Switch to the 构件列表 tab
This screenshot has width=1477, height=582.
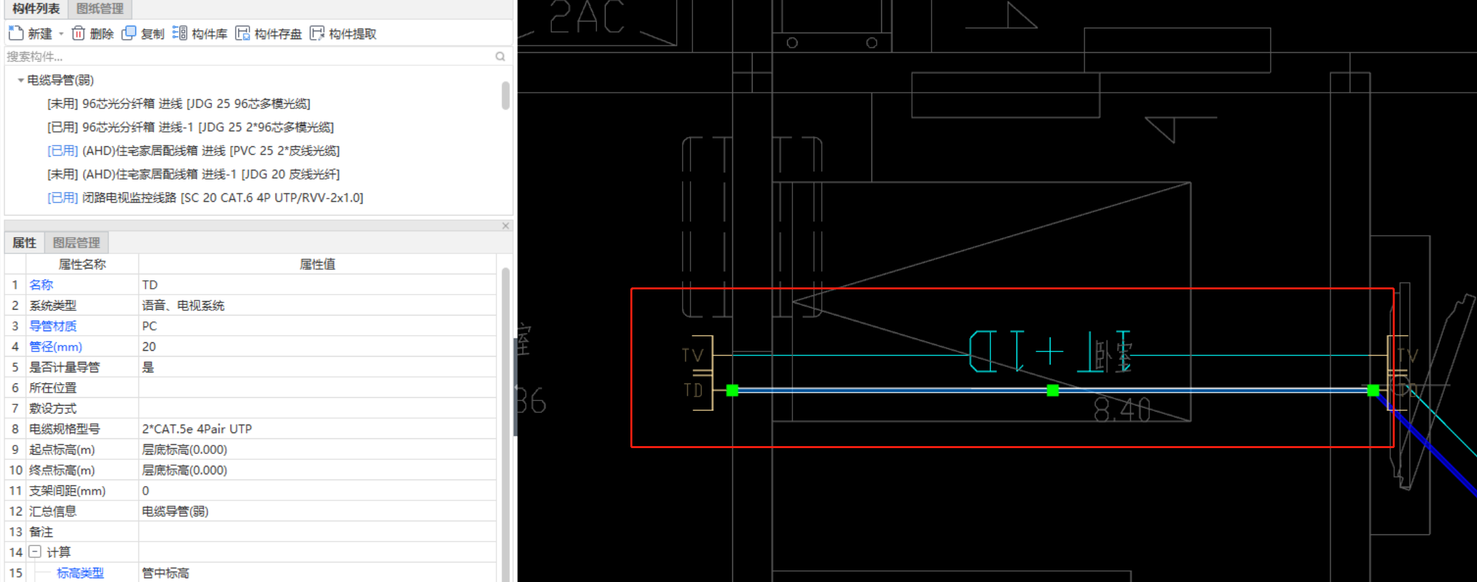coord(36,8)
